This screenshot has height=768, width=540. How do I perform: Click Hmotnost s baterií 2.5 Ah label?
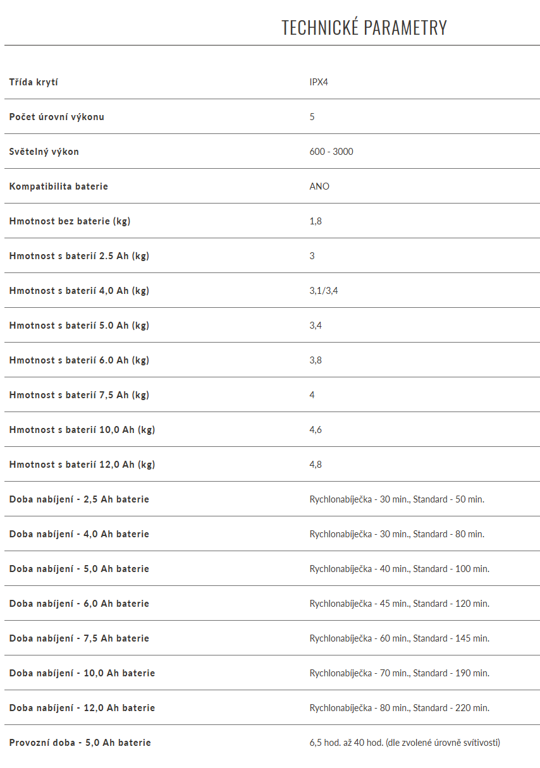(x=79, y=256)
